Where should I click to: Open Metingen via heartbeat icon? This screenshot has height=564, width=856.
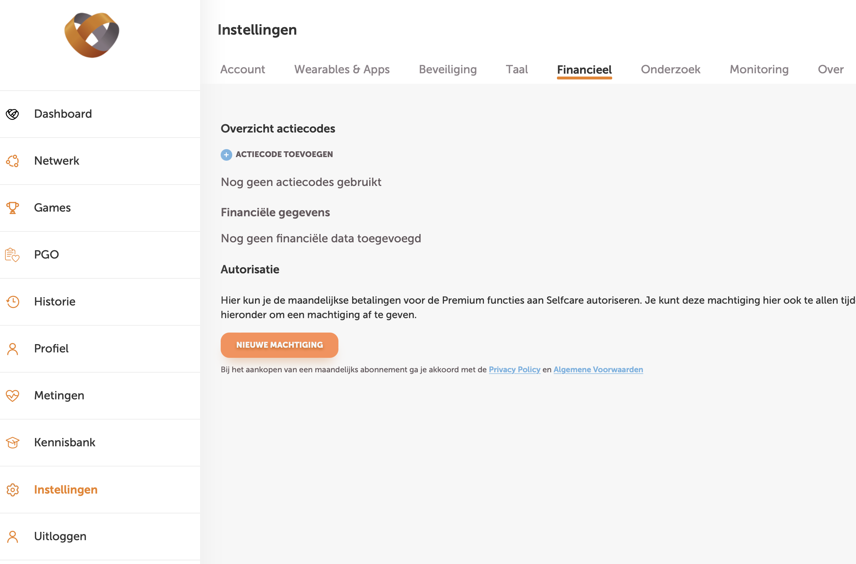point(12,396)
